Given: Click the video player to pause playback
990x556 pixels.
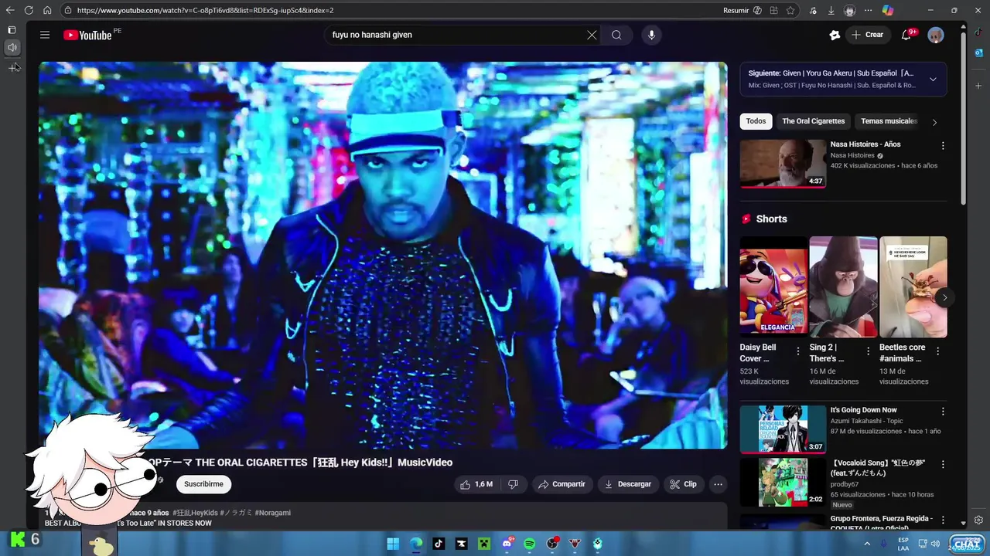Looking at the screenshot, I should [x=383, y=255].
